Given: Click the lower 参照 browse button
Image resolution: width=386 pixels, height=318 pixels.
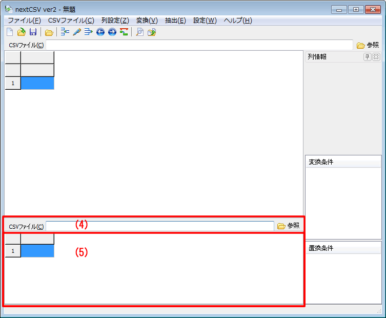Looking at the screenshot, I should pyautogui.click(x=288, y=226).
